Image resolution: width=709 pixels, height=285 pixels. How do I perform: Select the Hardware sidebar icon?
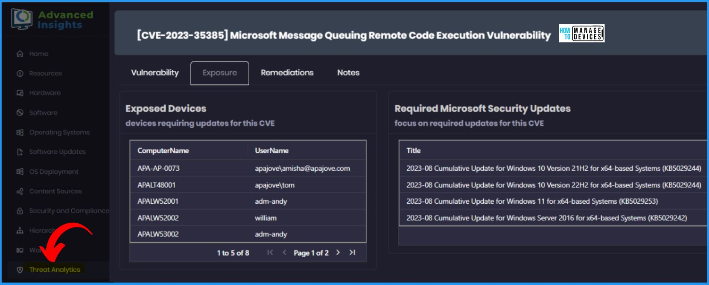pyautogui.click(x=20, y=93)
